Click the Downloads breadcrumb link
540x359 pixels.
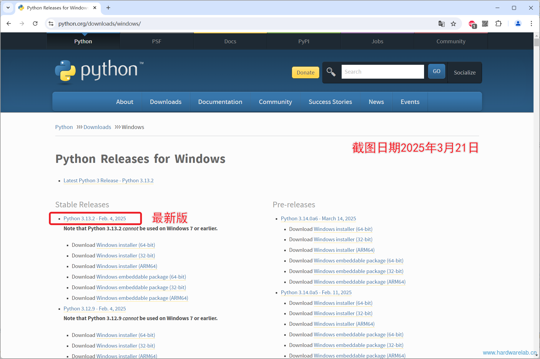pyautogui.click(x=97, y=127)
